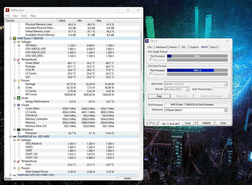Open the Tools dropdown arrow in CPU-Z
This screenshot has width=252, height=185.
(196, 123)
